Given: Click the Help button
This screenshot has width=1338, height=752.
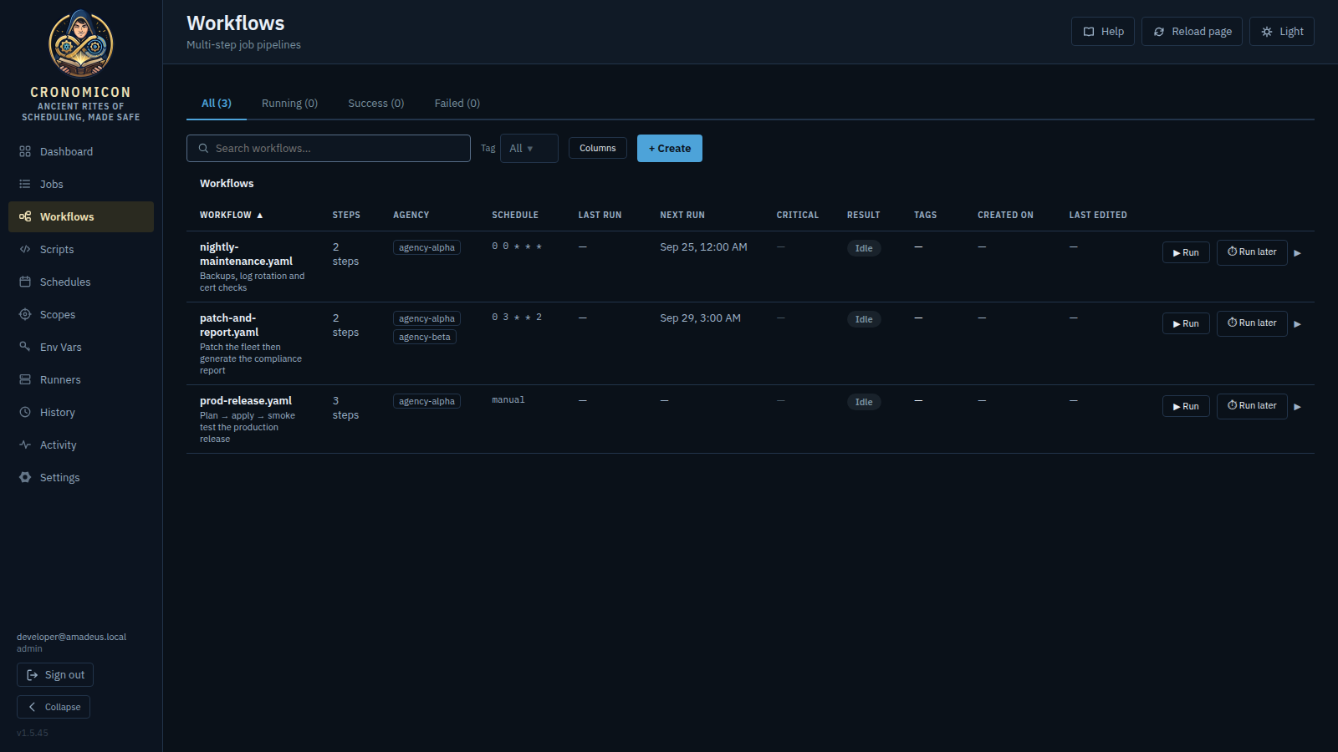Looking at the screenshot, I should click(x=1103, y=31).
